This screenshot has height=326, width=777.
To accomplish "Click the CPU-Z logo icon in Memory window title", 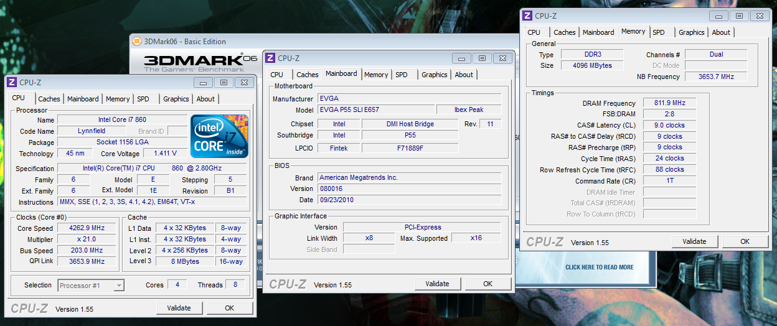I will tap(527, 16).
